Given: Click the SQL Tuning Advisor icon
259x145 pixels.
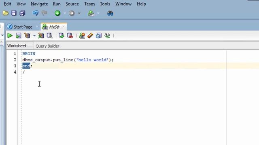Looking at the screenshot, I should 49,35.
